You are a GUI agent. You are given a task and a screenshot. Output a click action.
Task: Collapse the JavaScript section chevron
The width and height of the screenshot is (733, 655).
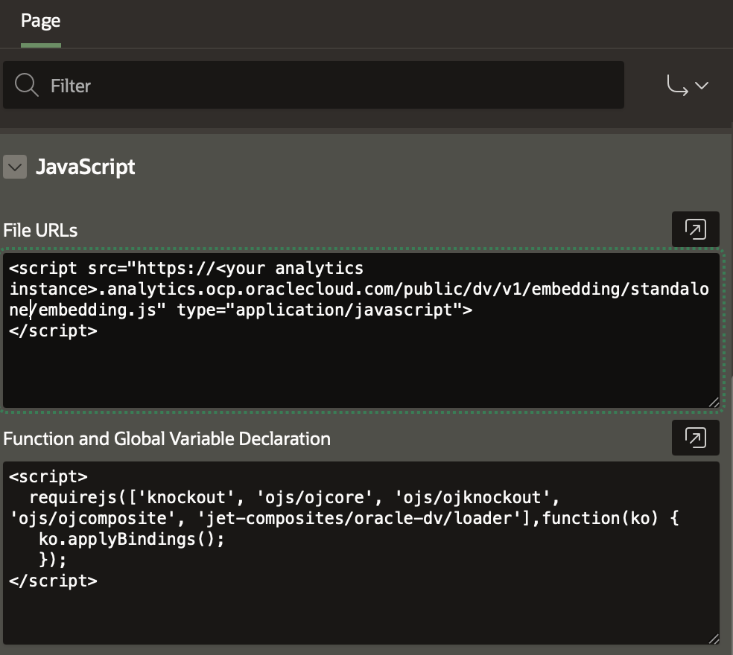pos(15,167)
